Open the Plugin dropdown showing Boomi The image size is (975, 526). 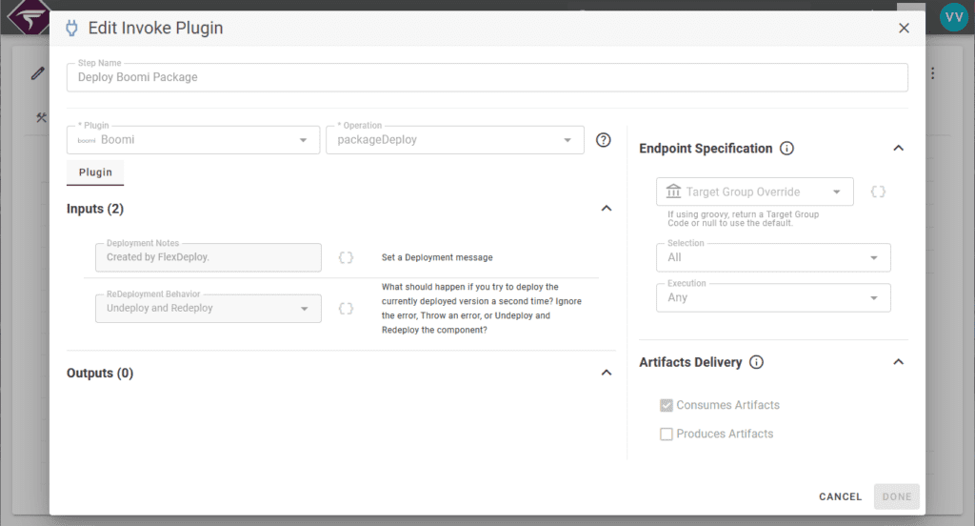[x=193, y=140]
